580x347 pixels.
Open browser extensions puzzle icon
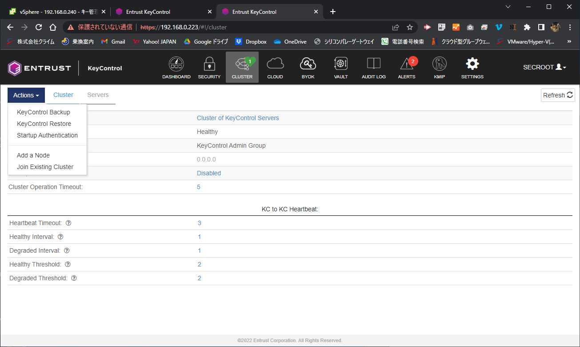pos(527,27)
